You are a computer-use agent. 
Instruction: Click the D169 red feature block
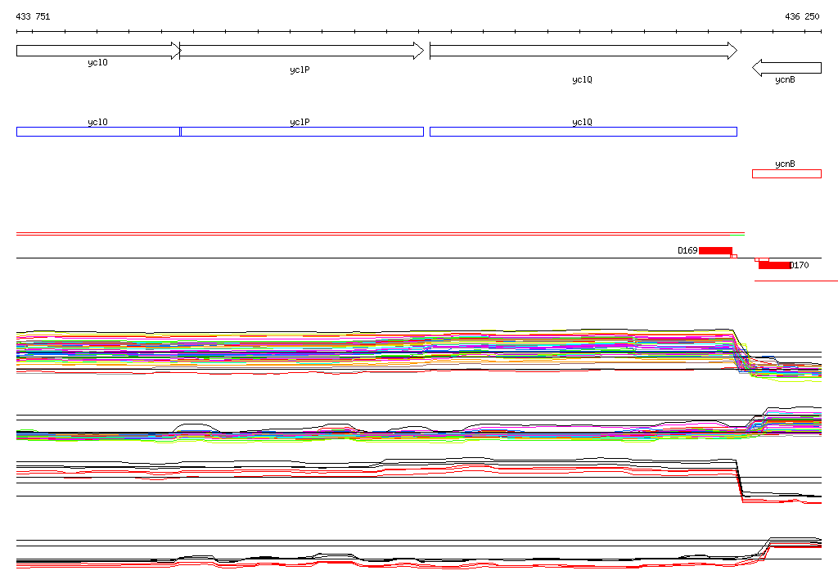point(715,250)
